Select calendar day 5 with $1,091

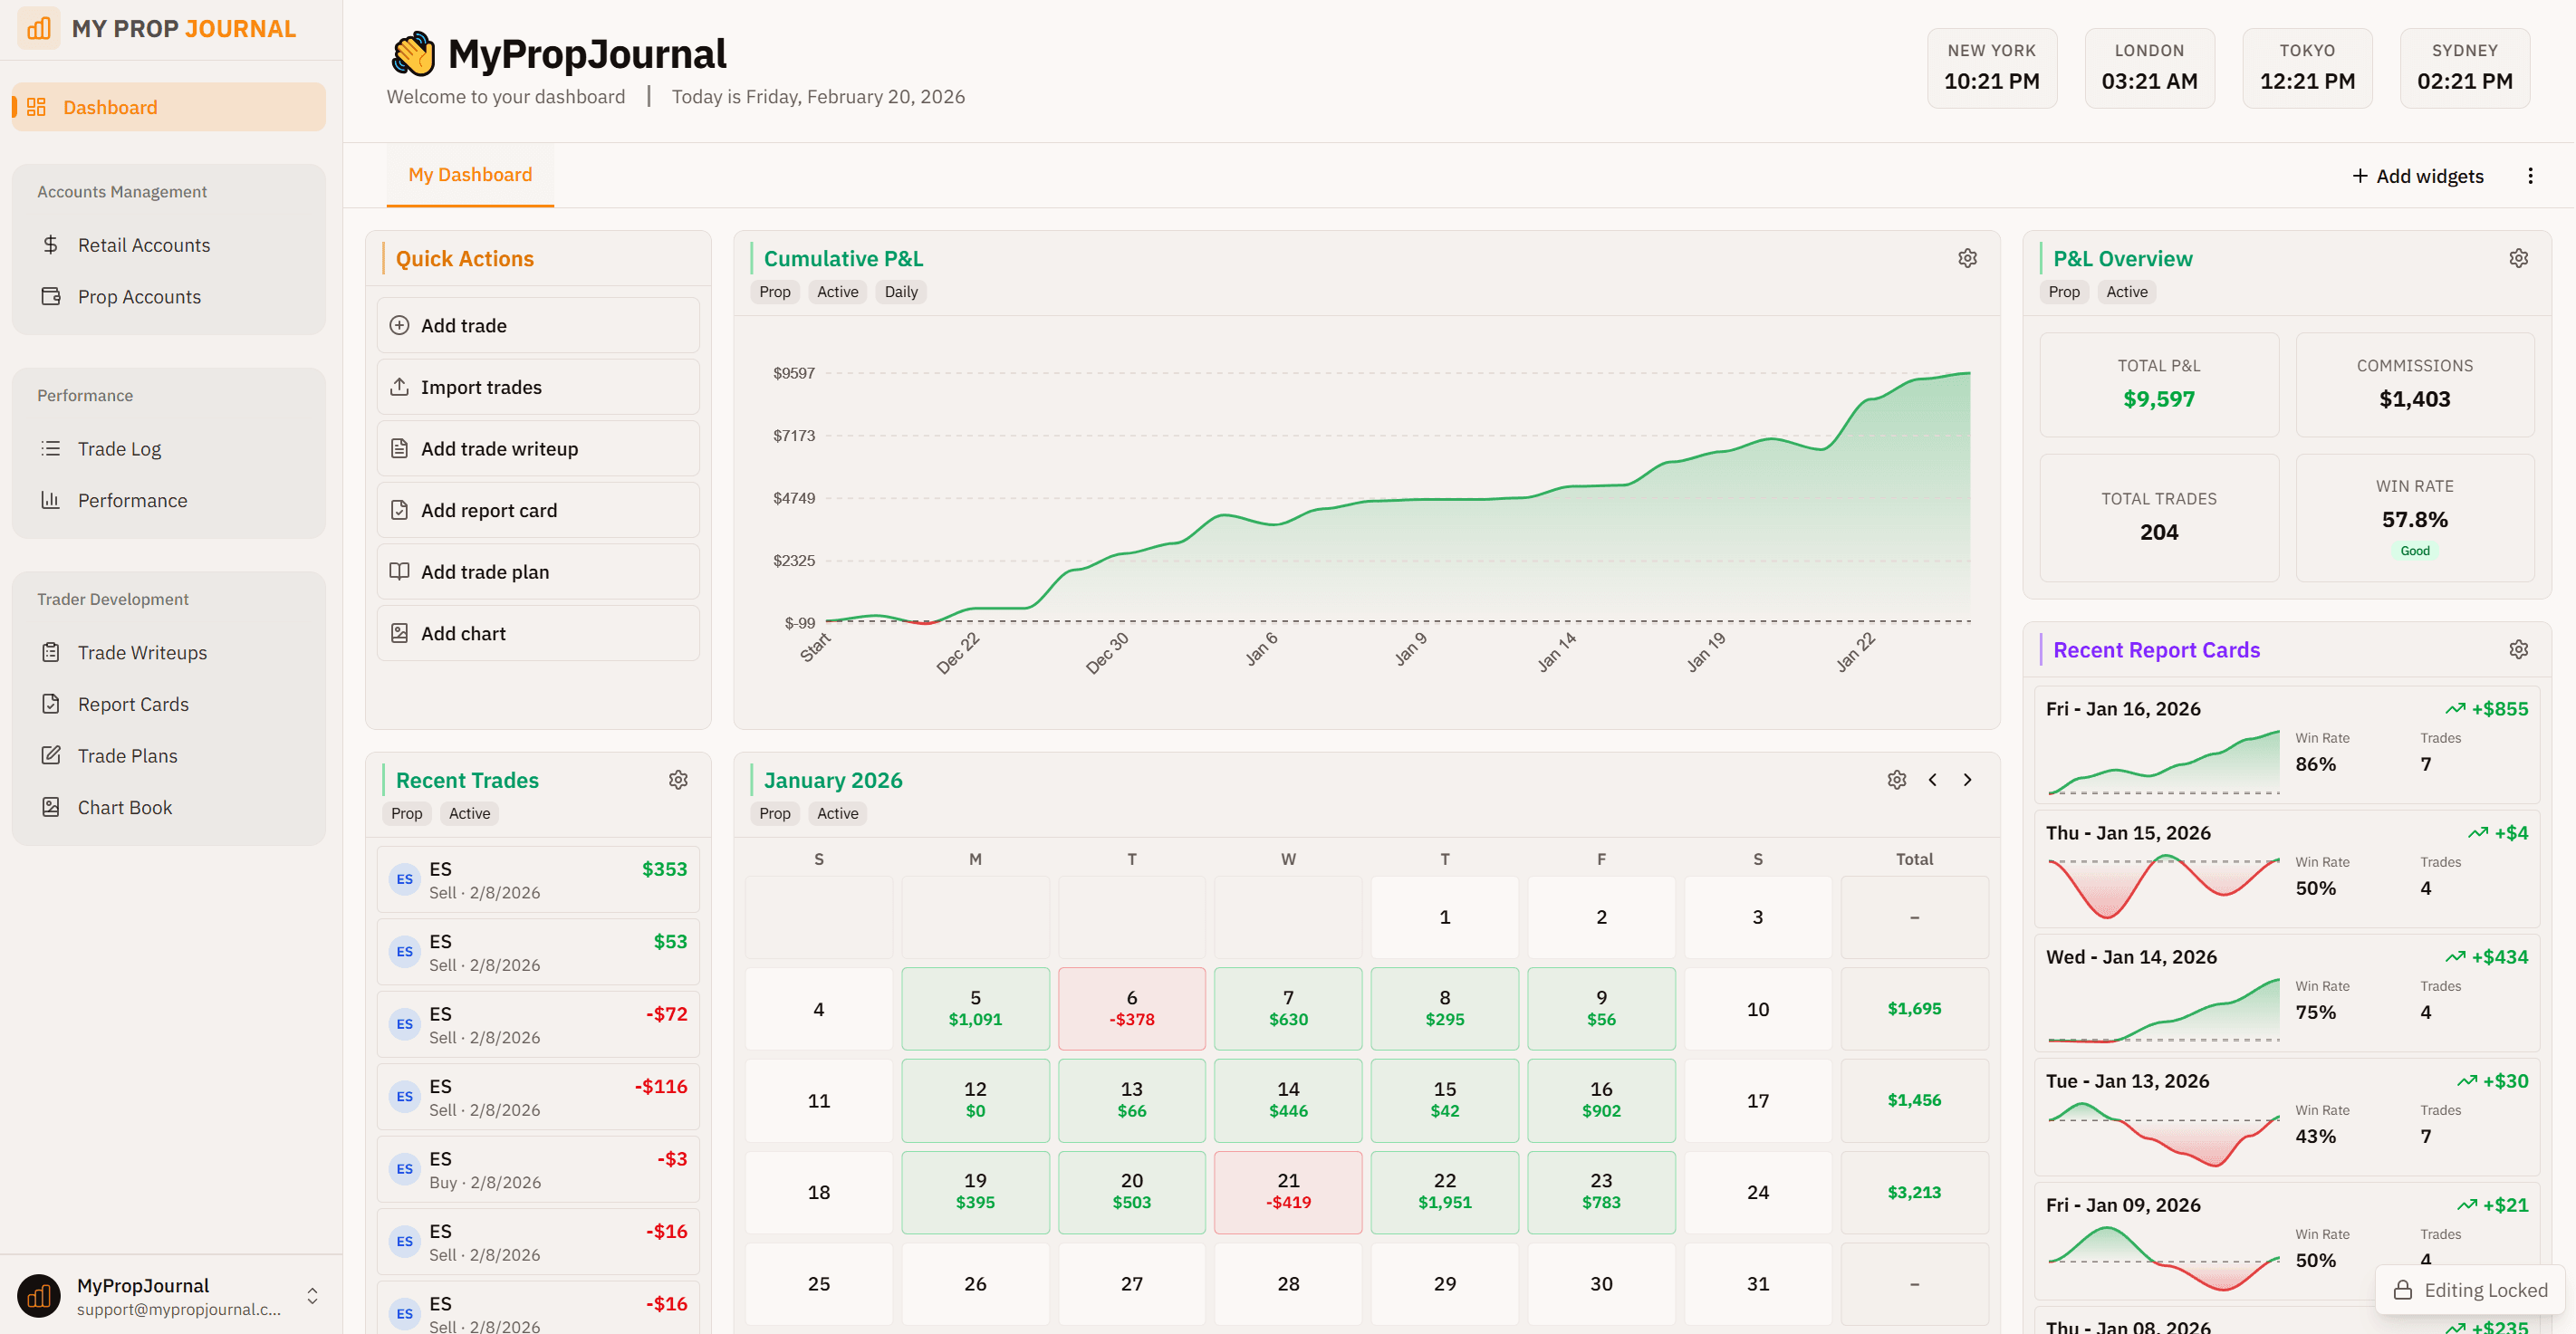[x=975, y=1008]
